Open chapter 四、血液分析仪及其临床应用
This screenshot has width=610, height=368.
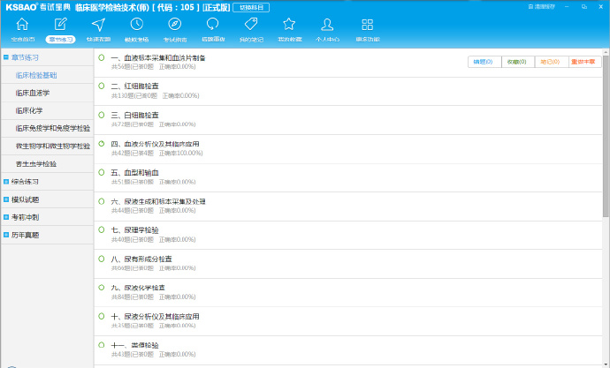point(155,144)
